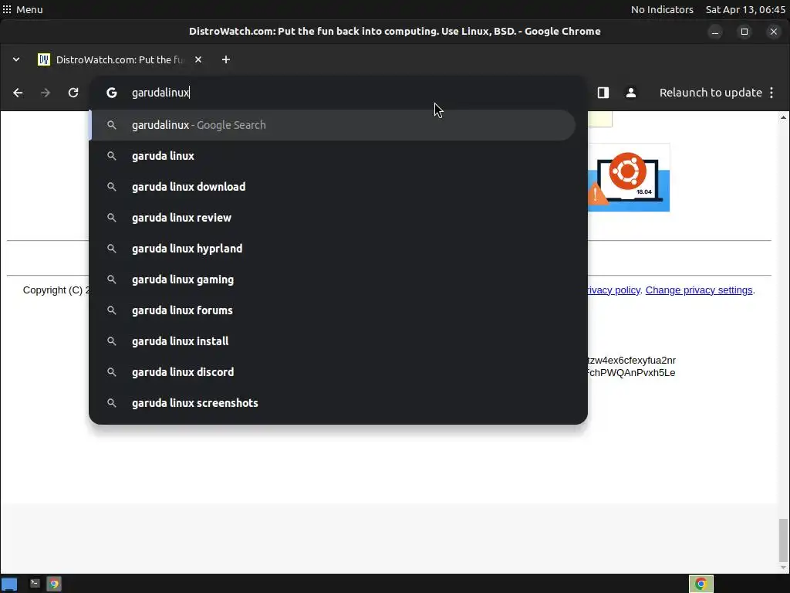The image size is (790, 593).
Task: Click the Chrome icon next to terminal in taskbar
Action: [54, 584]
